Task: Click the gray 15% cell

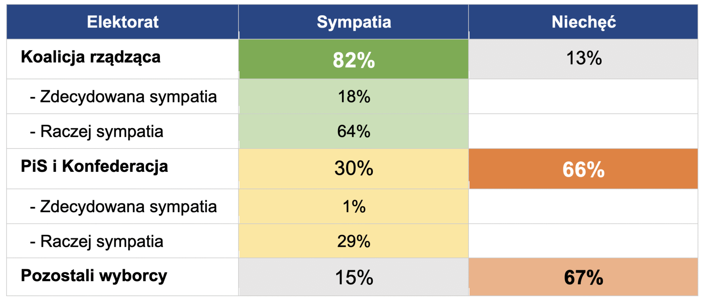Action: pos(353,277)
